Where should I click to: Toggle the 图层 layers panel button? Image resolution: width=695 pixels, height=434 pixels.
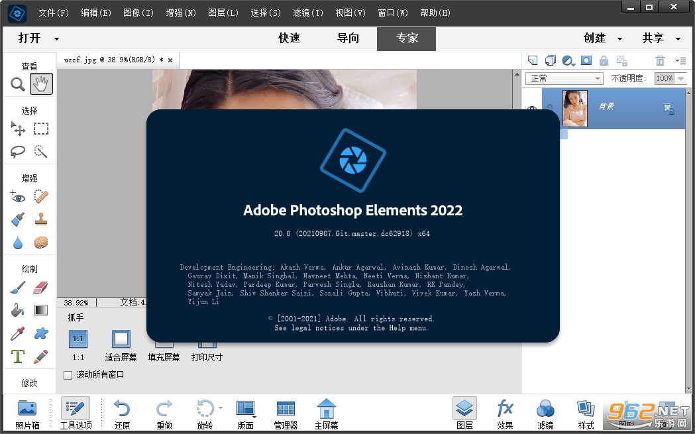464,413
